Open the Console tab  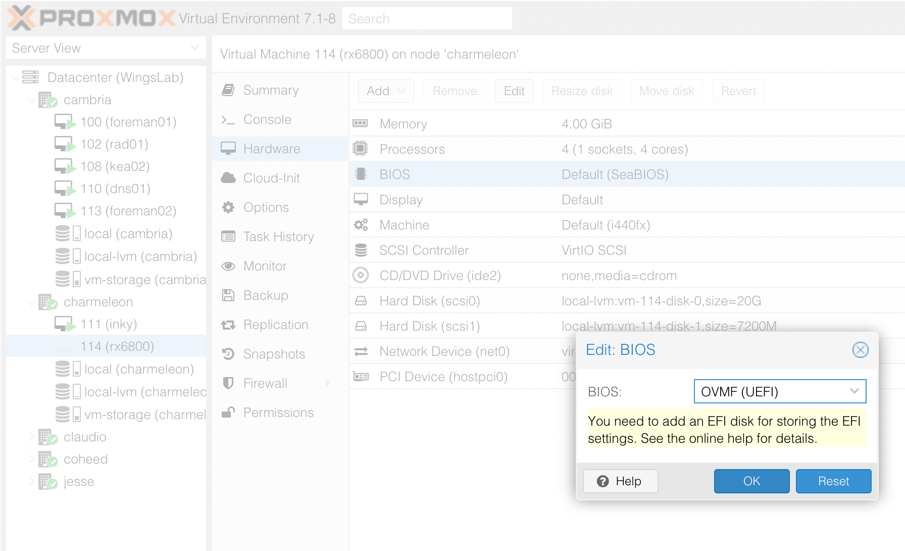coord(280,119)
